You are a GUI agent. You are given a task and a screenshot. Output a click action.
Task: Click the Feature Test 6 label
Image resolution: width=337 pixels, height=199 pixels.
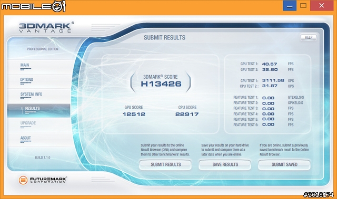[246, 124]
